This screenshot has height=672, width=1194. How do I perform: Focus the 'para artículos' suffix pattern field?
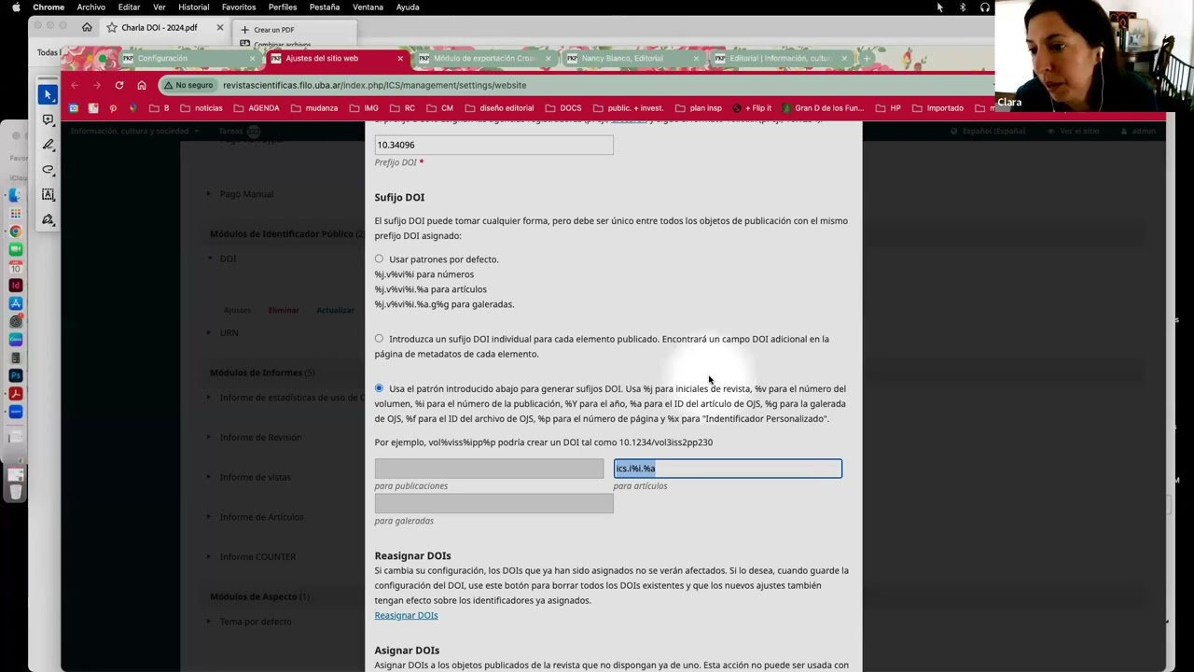click(x=728, y=469)
